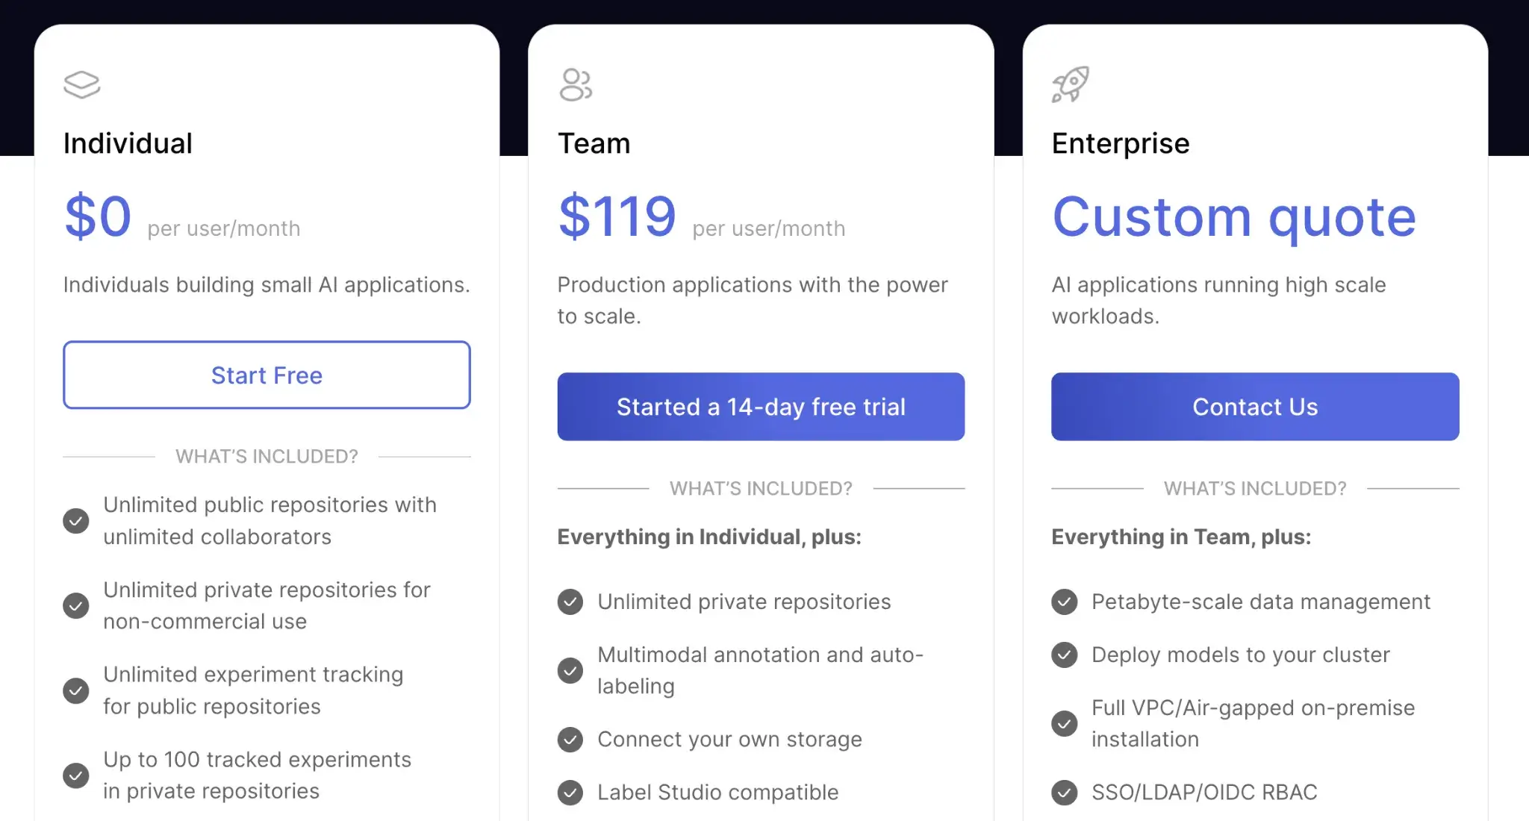Image resolution: width=1529 pixels, height=821 pixels.
Task: Click the Enterprise plan rocket icon
Action: (1070, 84)
